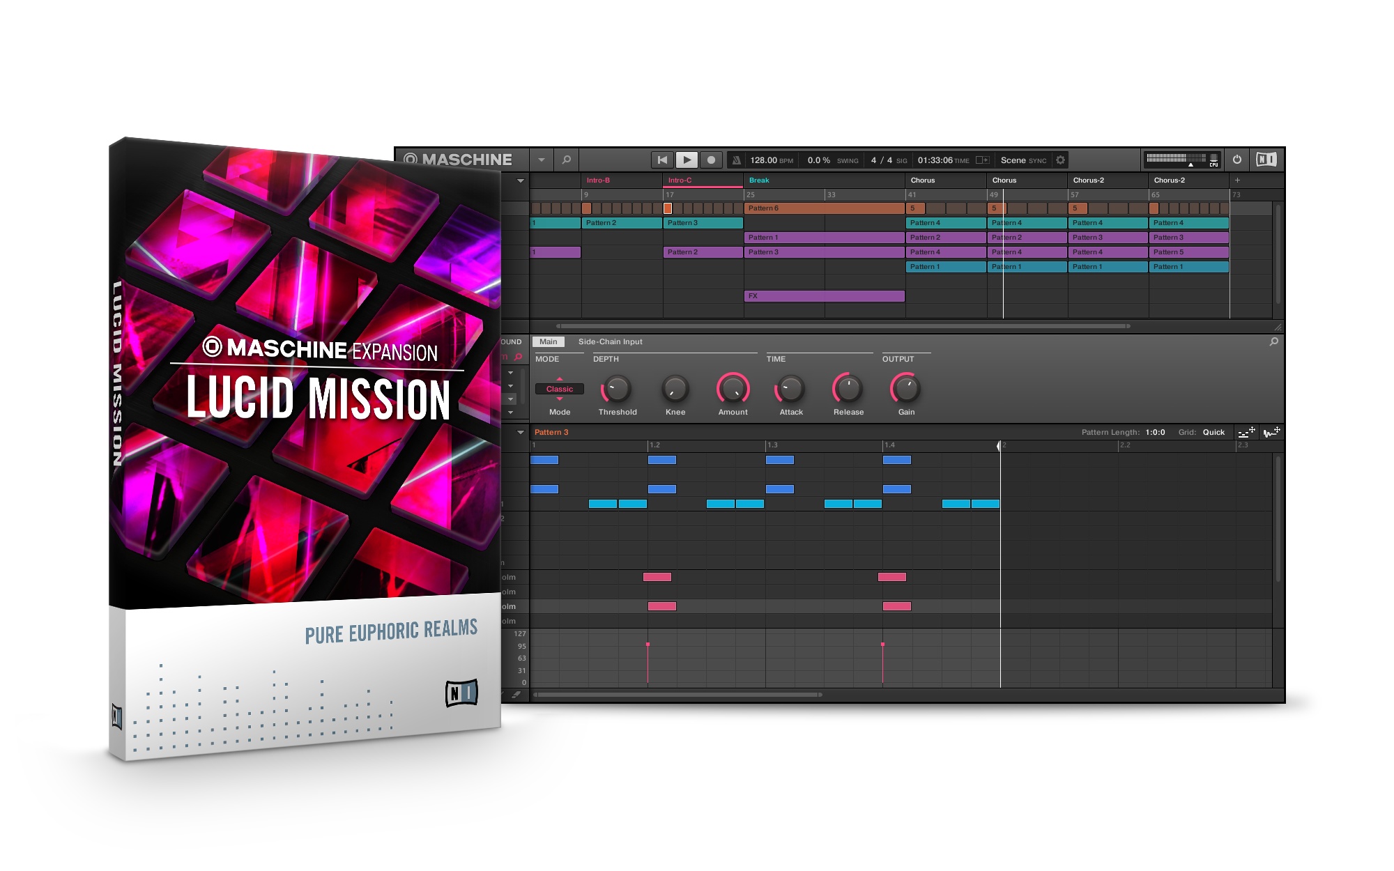The image size is (1394, 871).
Task: Click the Pattern 1 clip under Break
Action: pyautogui.click(x=825, y=238)
